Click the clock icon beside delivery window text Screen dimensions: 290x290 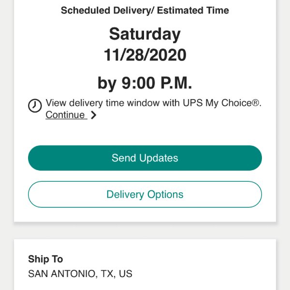tap(35, 105)
